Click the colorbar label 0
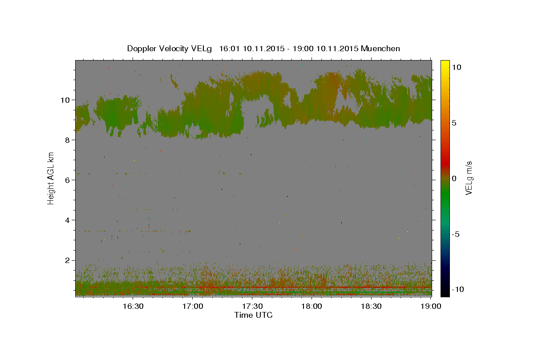Image resolution: width=534 pixels, height=356 pixels. point(454,178)
